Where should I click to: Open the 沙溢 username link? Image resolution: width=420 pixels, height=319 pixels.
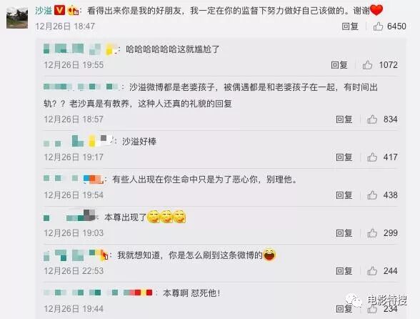pyautogui.click(x=44, y=11)
